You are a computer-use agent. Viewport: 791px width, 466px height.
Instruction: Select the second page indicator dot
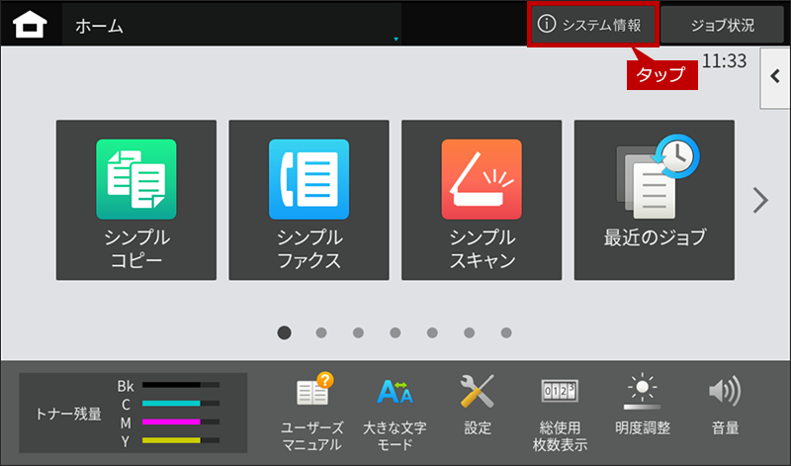321,332
